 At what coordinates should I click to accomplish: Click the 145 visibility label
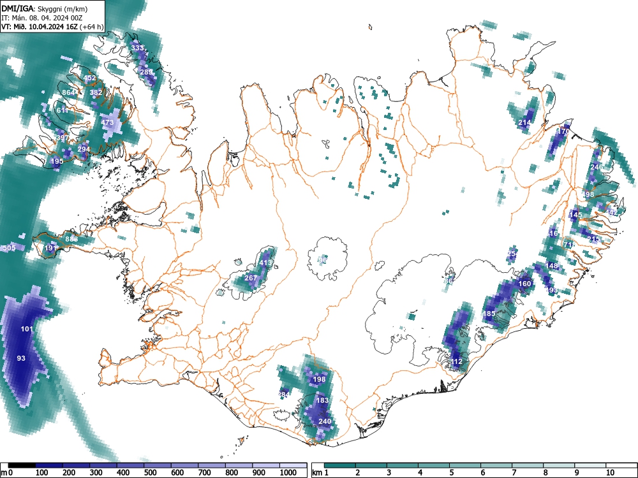coord(575,215)
